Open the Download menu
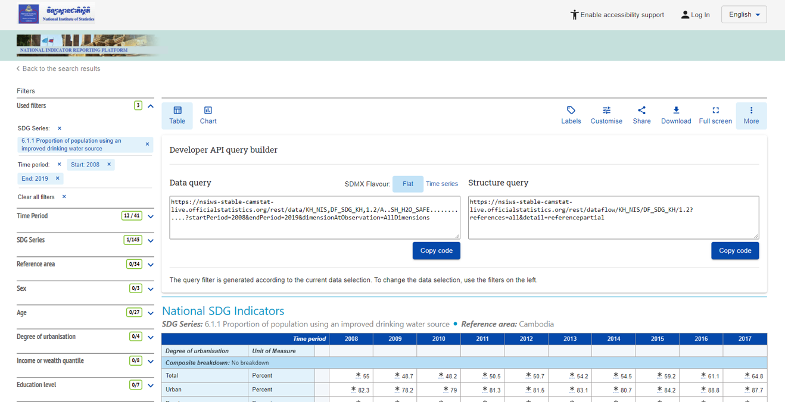Image resolution: width=785 pixels, height=402 pixels. tap(675, 115)
